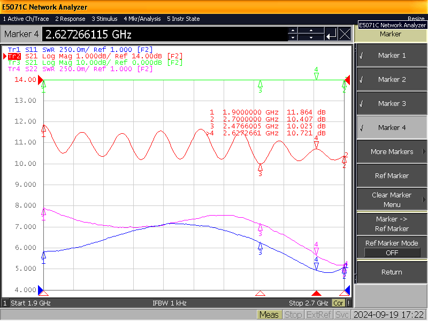Click the filled red marker 4 indicator on frequency axis
This screenshot has width=428, height=321.
(x=316, y=293)
